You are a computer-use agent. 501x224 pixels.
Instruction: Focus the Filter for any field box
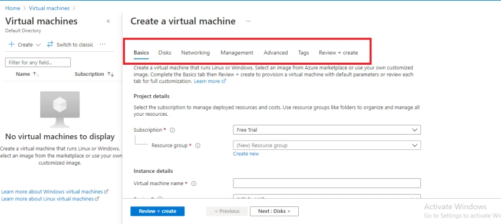tap(38, 62)
